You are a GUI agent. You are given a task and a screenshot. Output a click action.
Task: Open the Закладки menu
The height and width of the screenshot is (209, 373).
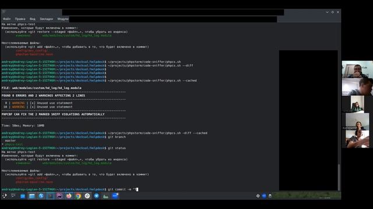47,19
